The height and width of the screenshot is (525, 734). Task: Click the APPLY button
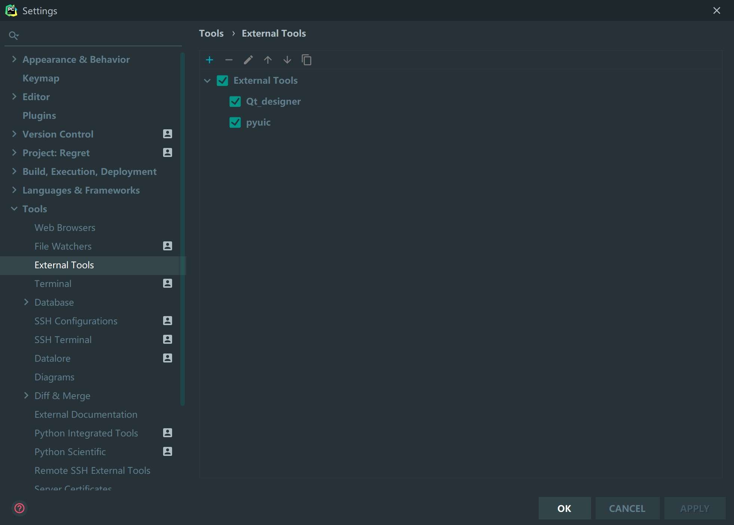[695, 508]
